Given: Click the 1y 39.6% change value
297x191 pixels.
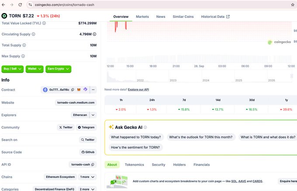Looking at the screenshot, I should [x=286, y=109].
